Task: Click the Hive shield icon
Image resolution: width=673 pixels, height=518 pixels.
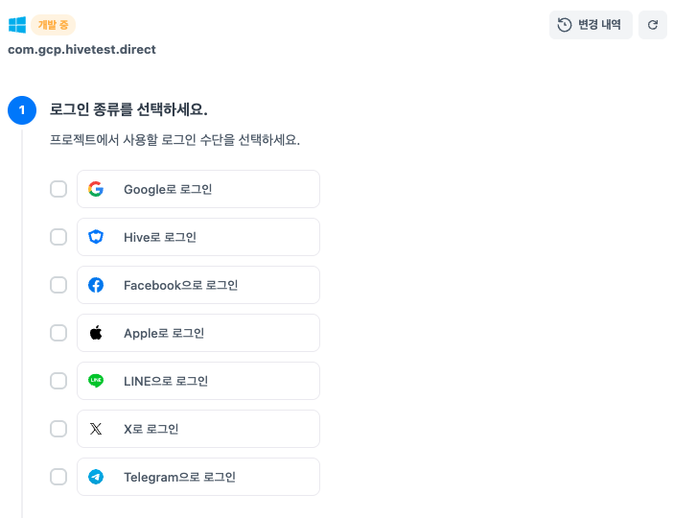Action: (x=96, y=237)
